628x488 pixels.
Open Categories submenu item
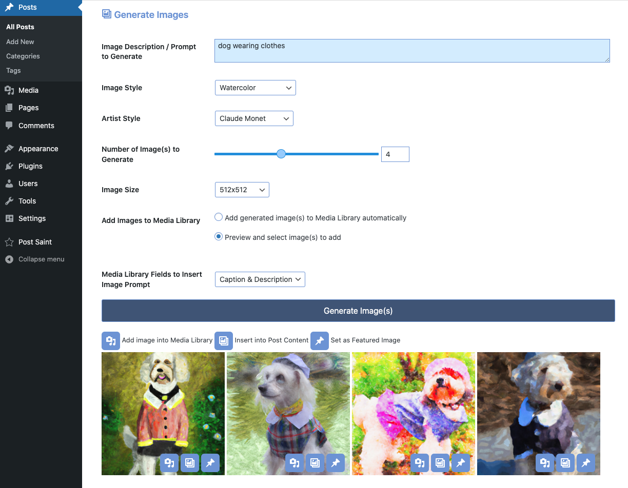tap(23, 56)
